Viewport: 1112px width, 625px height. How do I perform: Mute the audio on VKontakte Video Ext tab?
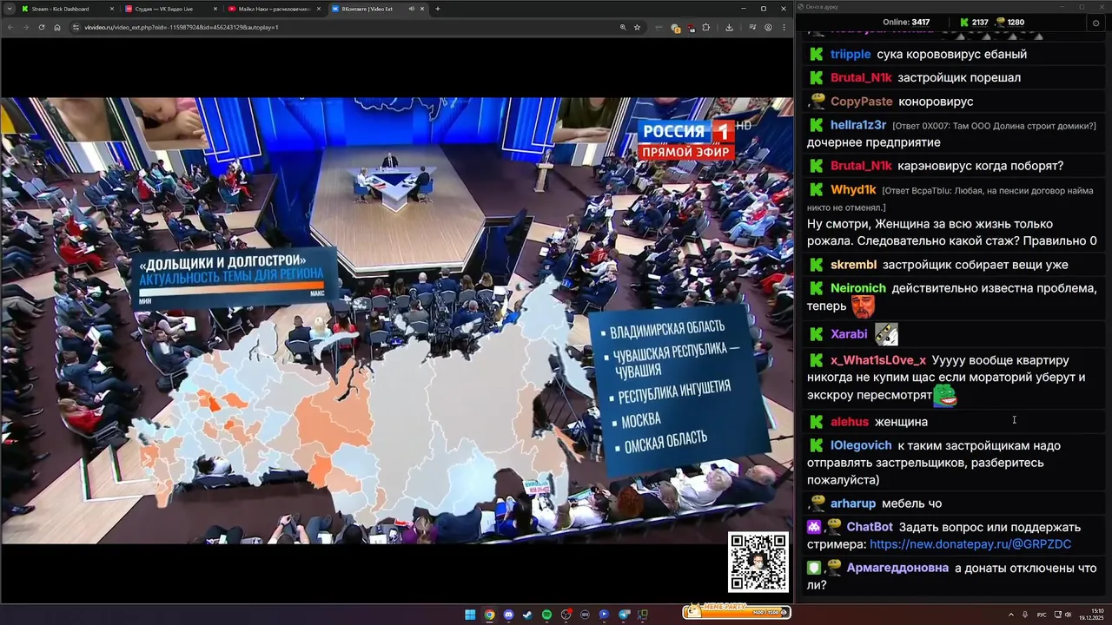point(412,9)
